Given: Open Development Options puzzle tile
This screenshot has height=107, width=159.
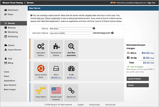Looking at the screenshot, I should tap(56, 49).
